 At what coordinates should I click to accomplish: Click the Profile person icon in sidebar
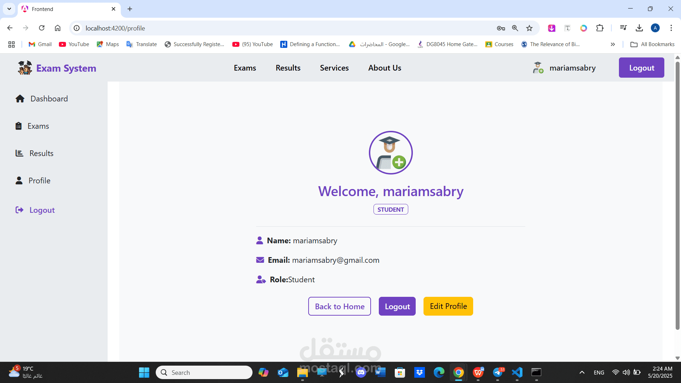[19, 181]
